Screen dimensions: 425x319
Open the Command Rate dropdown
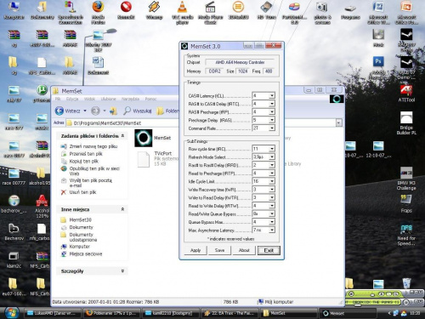pyautogui.click(x=272, y=128)
